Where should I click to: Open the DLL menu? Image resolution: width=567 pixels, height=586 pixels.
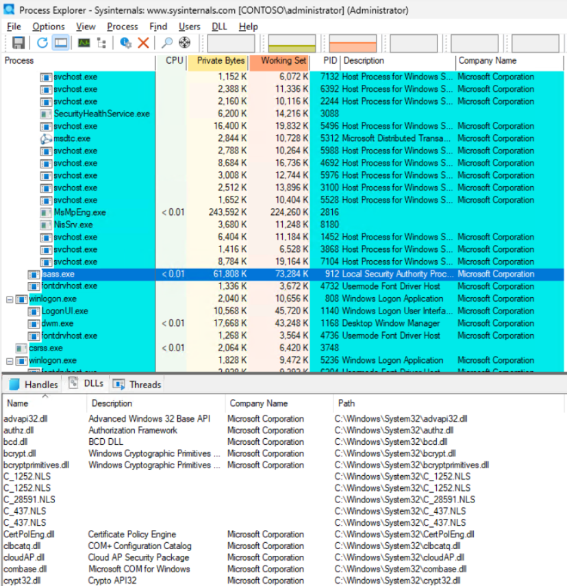[219, 27]
